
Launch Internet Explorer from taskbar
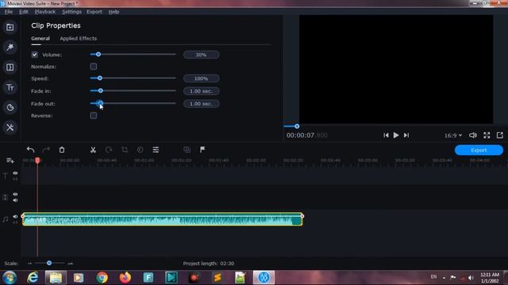tap(33, 278)
